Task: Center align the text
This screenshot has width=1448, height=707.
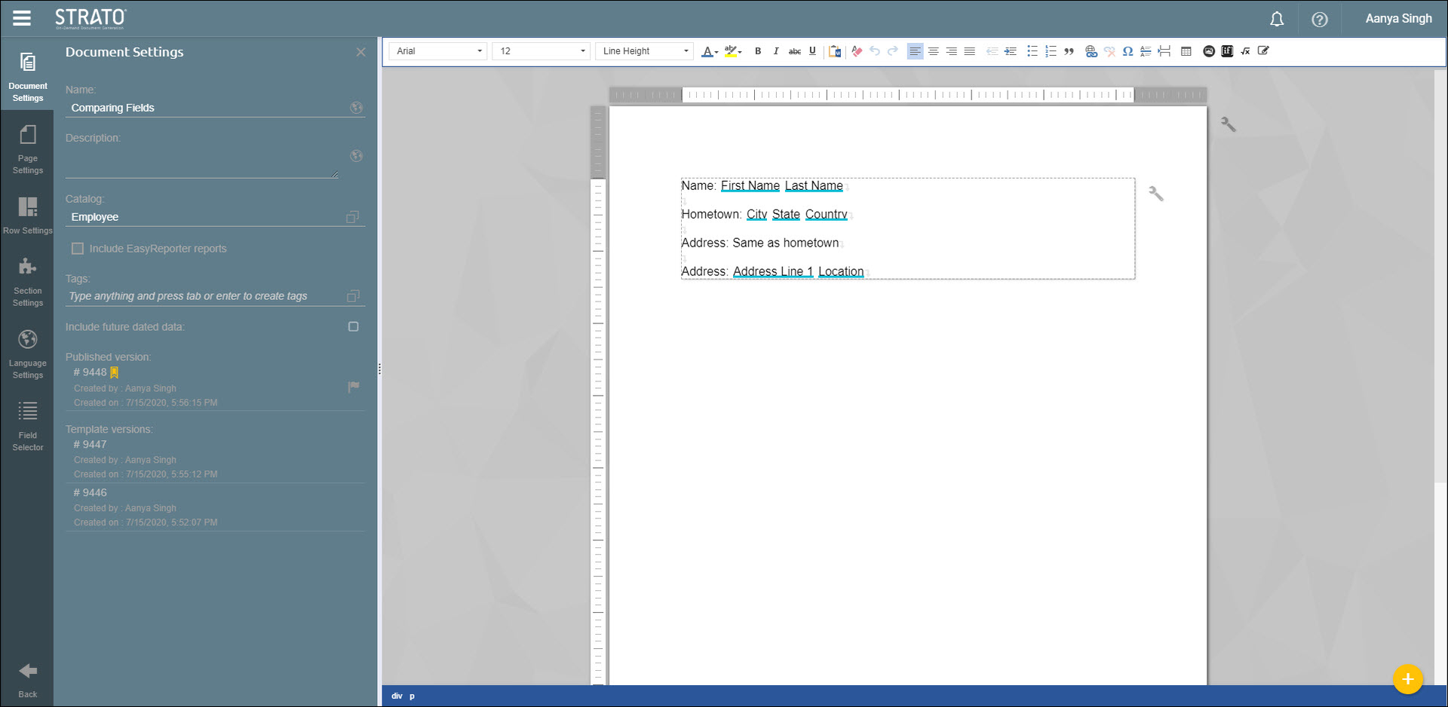Action: (933, 51)
